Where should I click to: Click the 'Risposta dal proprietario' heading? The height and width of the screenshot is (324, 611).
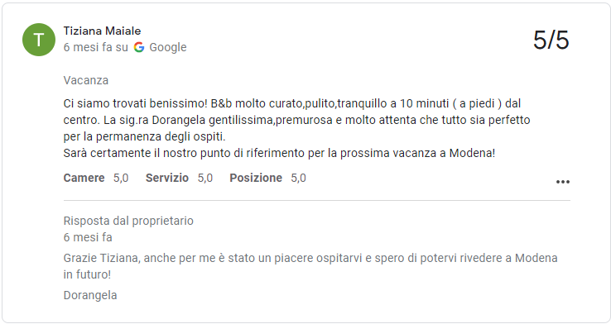click(128, 221)
